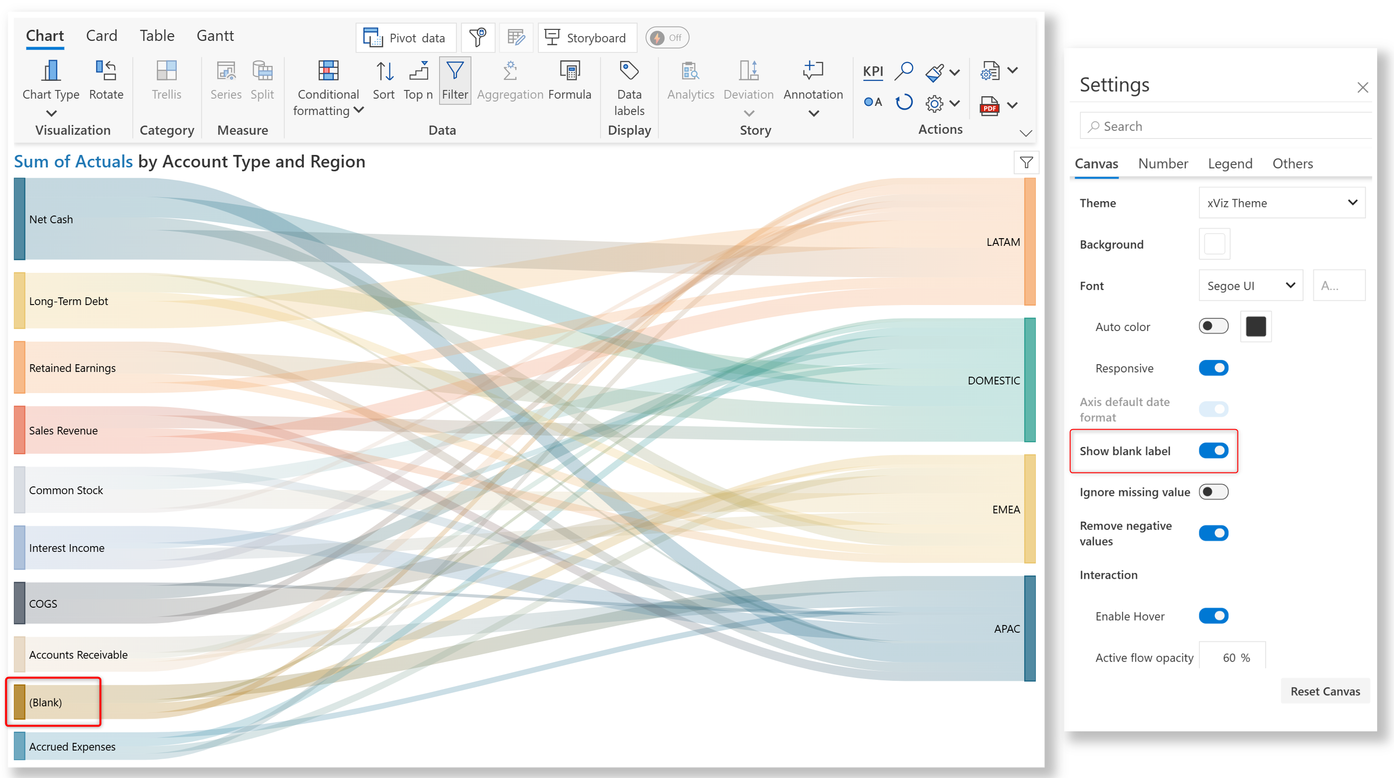The height and width of the screenshot is (778, 1394).
Task: Click the Pivot data button
Action: click(x=405, y=38)
